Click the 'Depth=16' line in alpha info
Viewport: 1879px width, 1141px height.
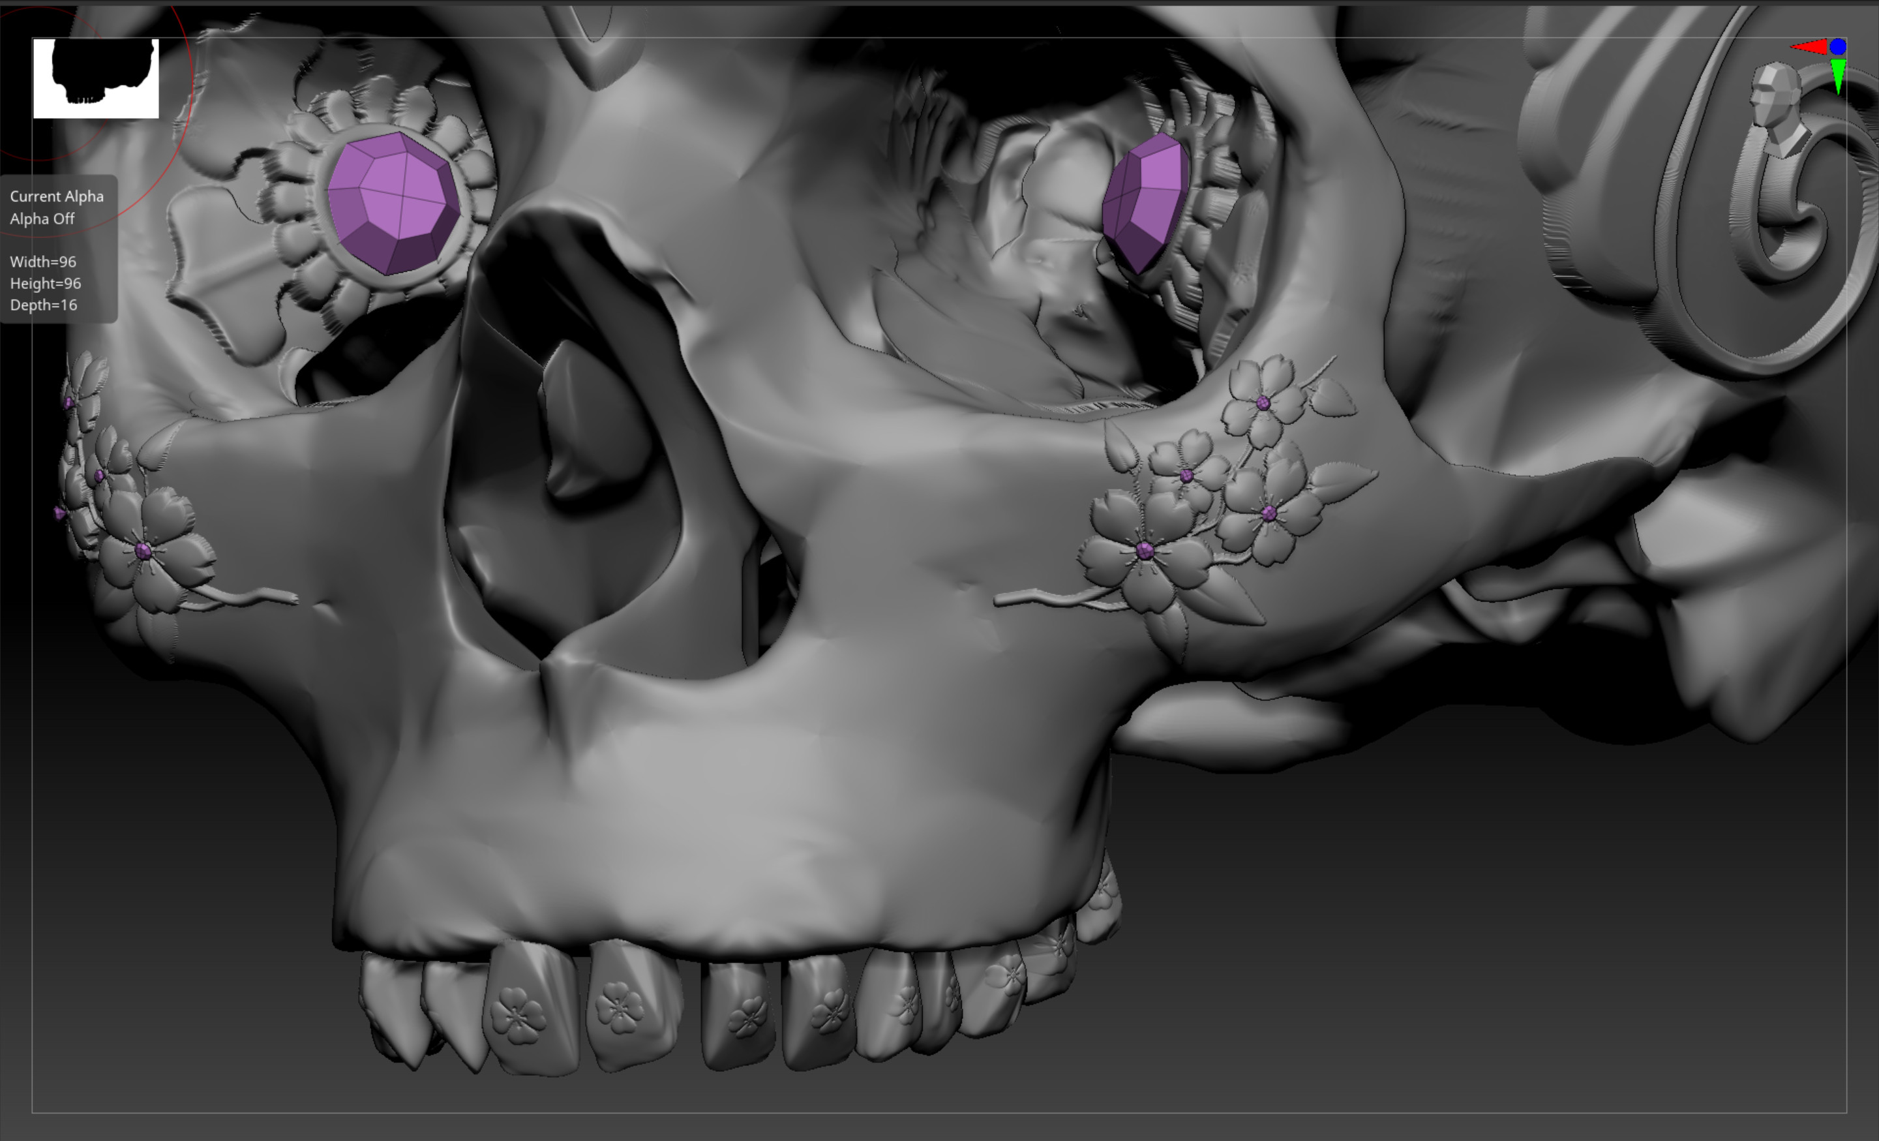pyautogui.click(x=44, y=305)
